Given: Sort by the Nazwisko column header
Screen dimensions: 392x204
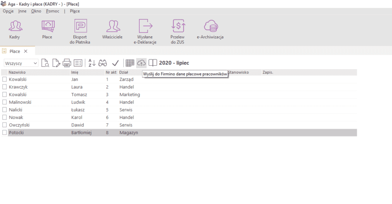Looking at the screenshot, I should click(17, 72).
